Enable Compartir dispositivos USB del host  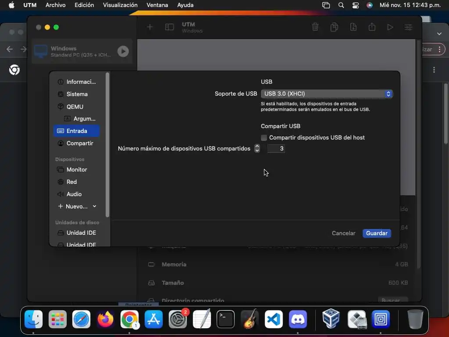click(x=264, y=138)
